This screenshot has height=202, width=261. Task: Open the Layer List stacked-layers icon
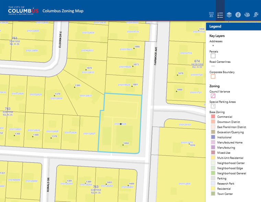click(229, 15)
